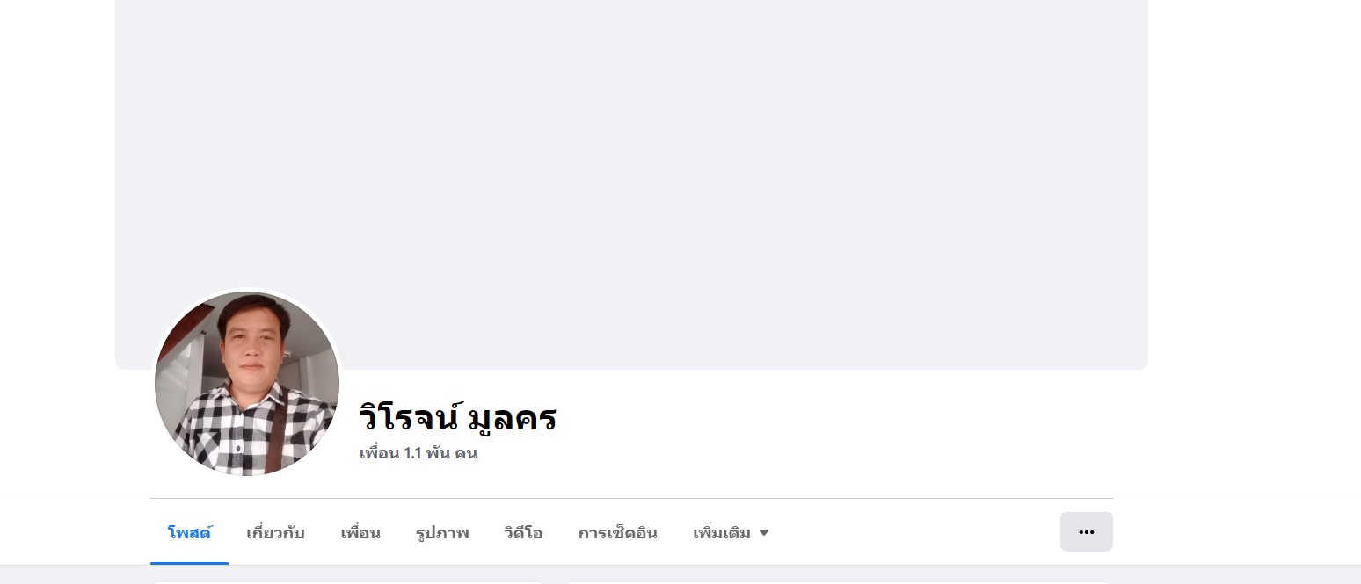Click the profile name วิโรจน์ มูลคร
The image size is (1361, 584).
point(458,416)
